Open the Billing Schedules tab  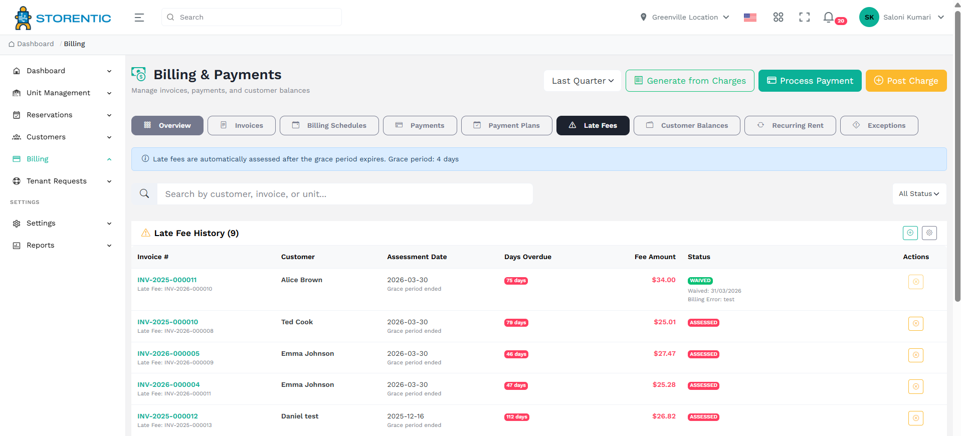click(329, 125)
